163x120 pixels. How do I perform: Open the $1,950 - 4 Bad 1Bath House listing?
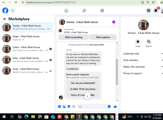pos(76,32)
